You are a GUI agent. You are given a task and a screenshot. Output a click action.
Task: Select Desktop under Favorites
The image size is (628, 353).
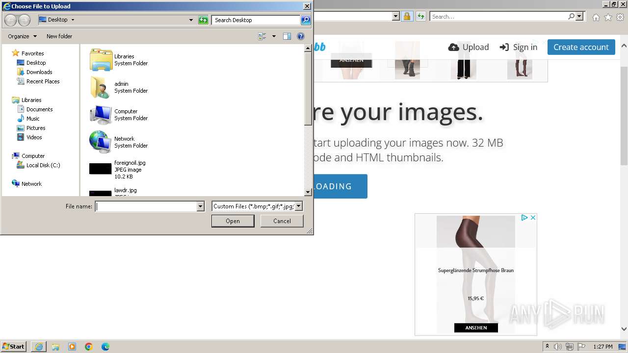pyautogui.click(x=36, y=63)
